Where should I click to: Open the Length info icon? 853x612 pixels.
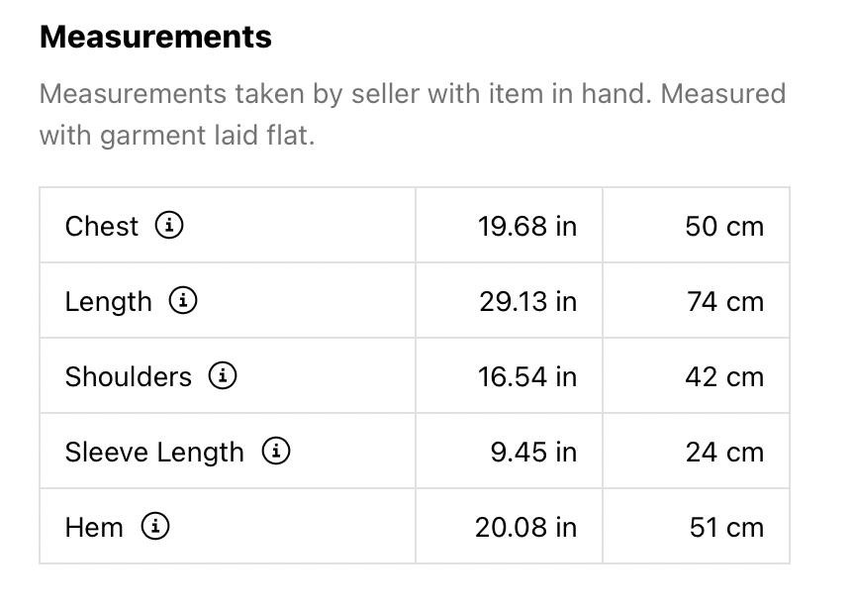tap(183, 300)
